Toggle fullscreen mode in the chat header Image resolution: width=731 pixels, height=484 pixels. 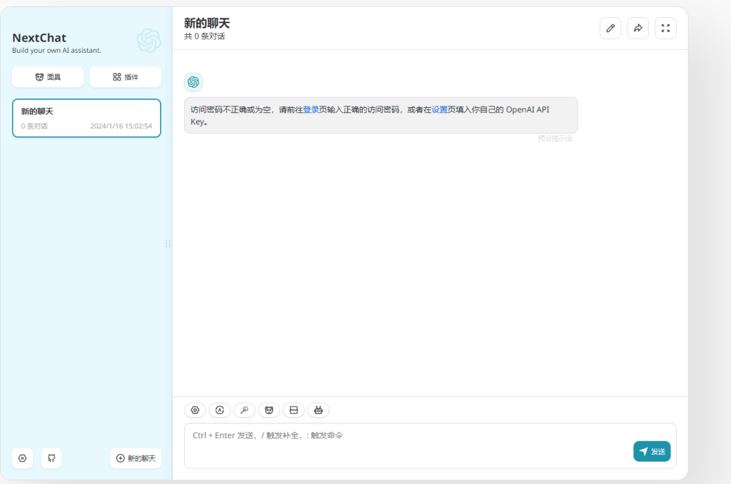(665, 29)
